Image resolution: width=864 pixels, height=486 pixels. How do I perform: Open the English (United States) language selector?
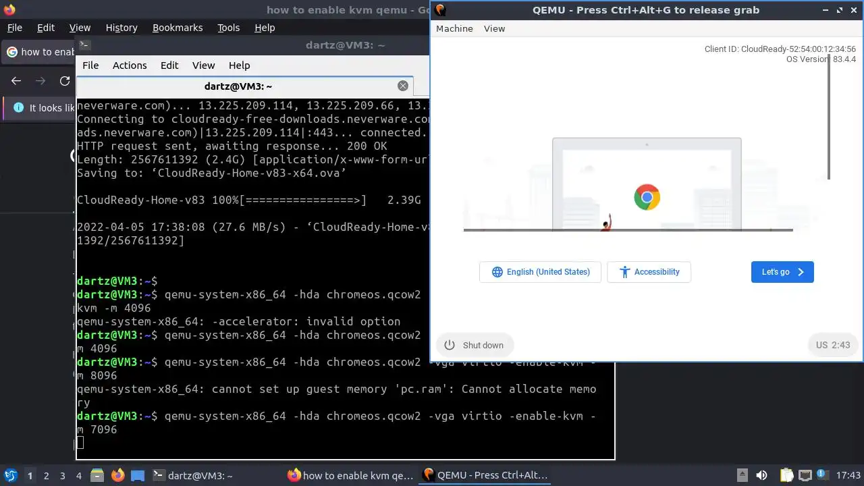(x=540, y=272)
